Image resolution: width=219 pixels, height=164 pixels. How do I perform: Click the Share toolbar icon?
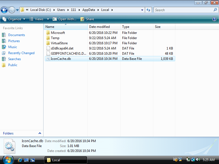[x=82, y=19]
